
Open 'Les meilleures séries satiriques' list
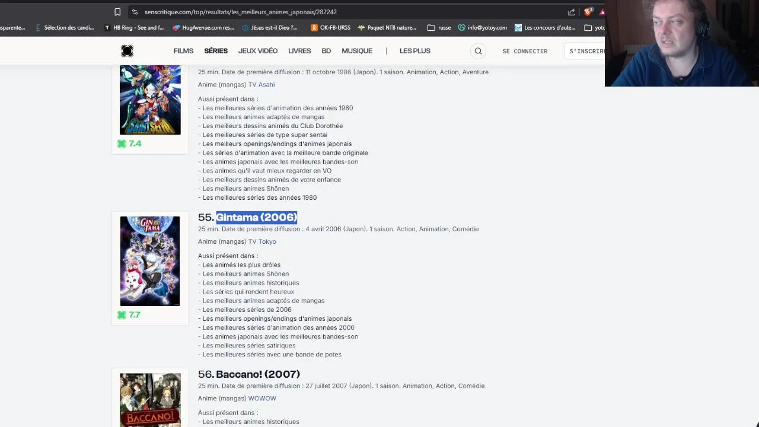(249, 346)
